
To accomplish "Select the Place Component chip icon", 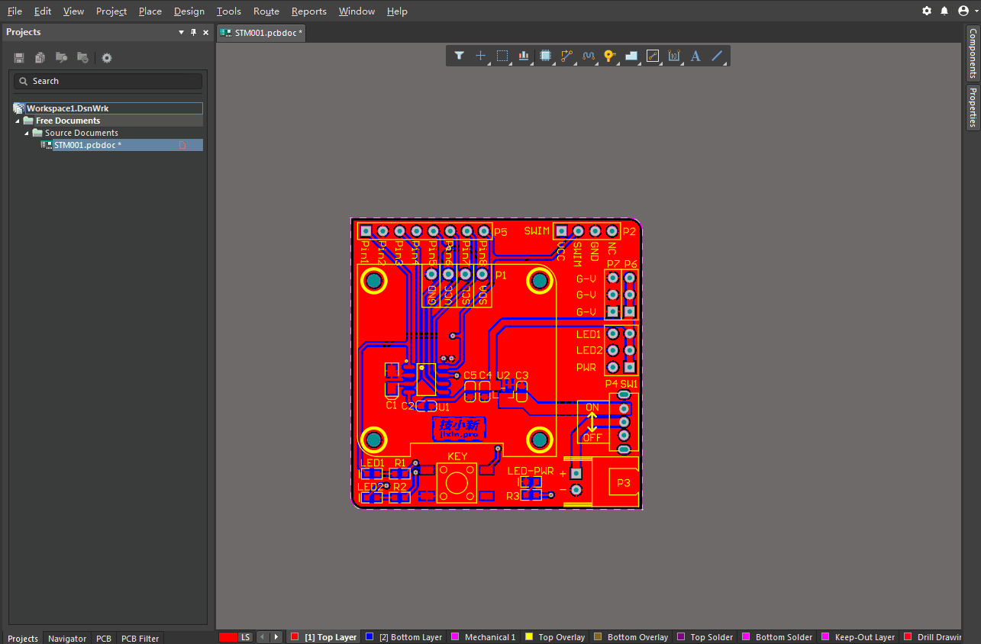I will coord(545,56).
